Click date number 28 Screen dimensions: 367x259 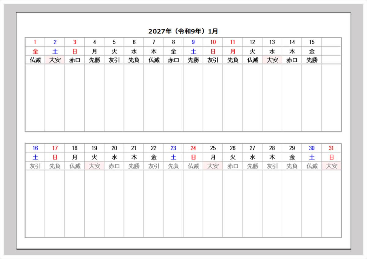tap(272, 148)
